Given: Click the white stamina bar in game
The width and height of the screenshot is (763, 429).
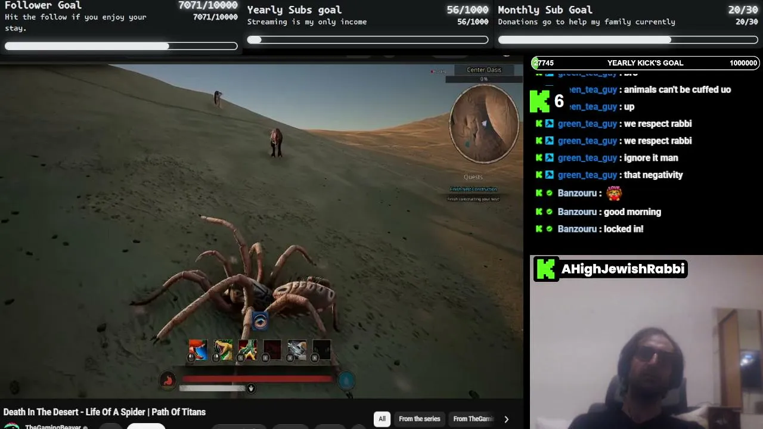Looking at the screenshot, I should 213,388.
